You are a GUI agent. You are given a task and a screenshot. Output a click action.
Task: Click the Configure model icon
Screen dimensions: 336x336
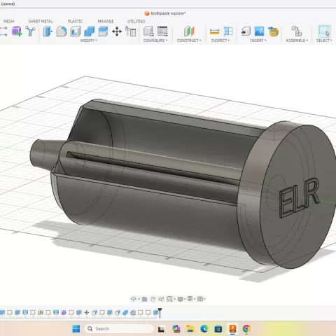[x=148, y=31]
